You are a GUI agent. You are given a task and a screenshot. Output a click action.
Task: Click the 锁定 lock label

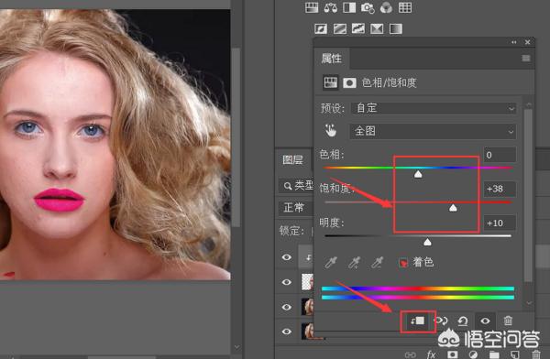point(291,231)
